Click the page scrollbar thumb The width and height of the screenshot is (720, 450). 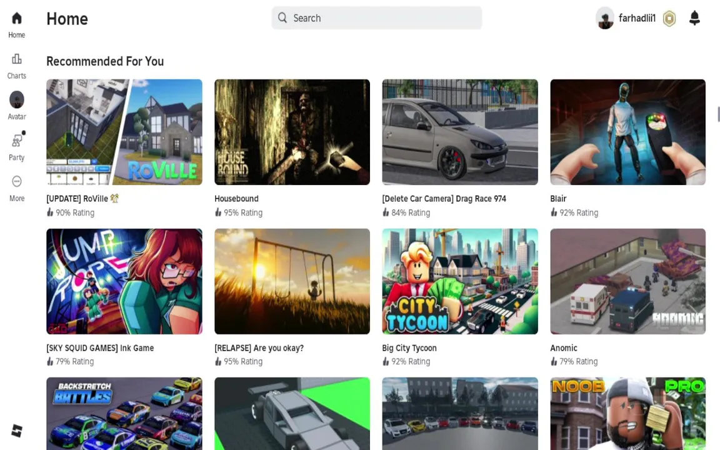(718, 114)
